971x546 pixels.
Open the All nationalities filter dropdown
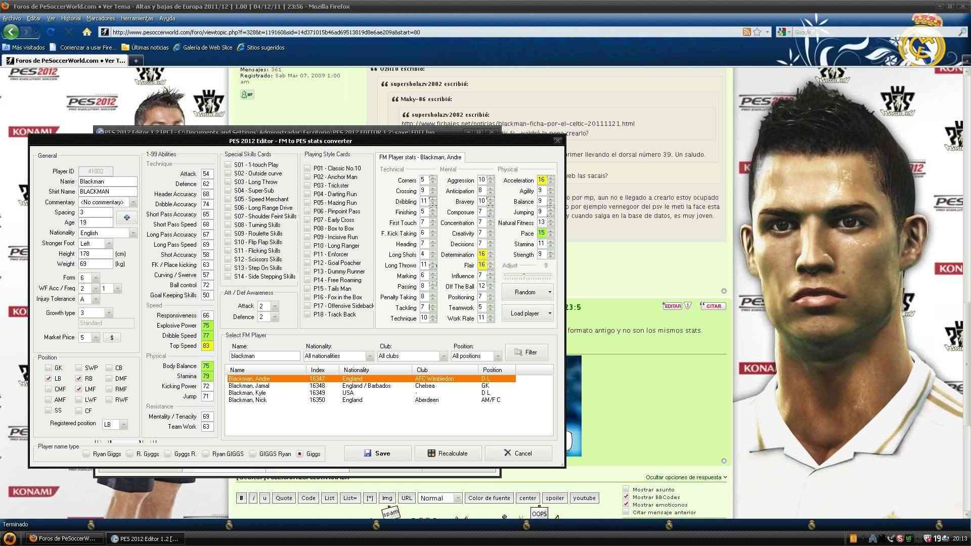(x=369, y=356)
